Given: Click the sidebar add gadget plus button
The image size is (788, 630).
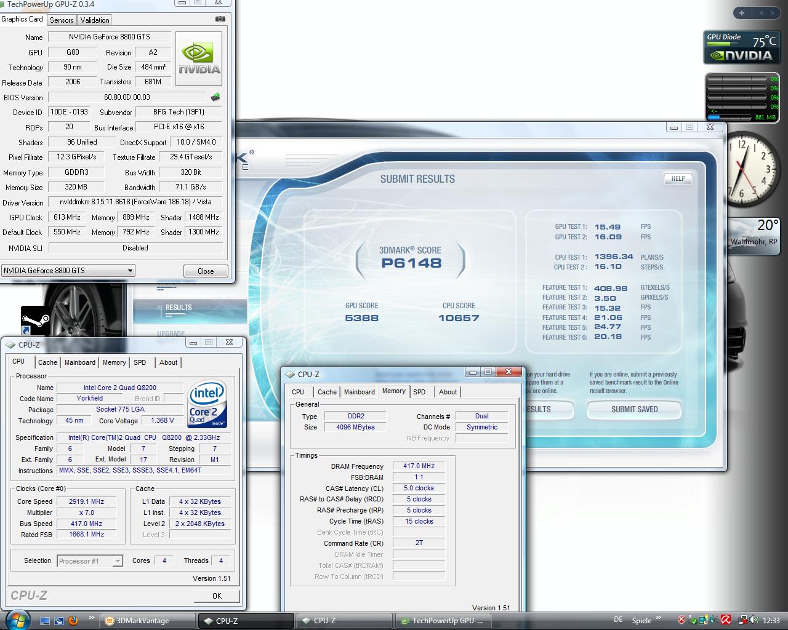Looking at the screenshot, I should click(742, 12).
